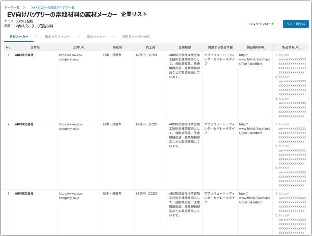Viewport: 312px width, 236px height.
Task: Click 69億円(2022) in row 3
Action: click(x=146, y=194)
